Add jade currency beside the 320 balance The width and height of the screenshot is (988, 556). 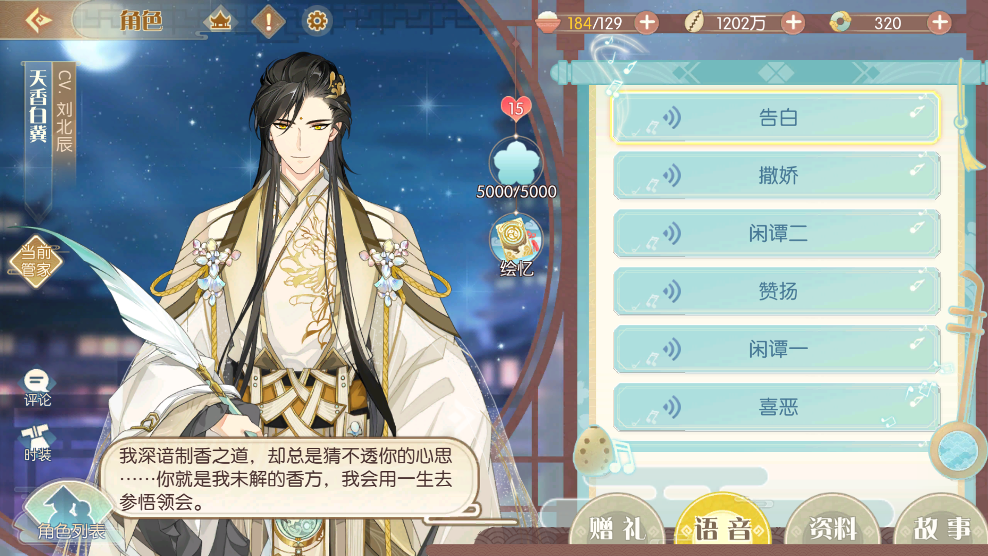[x=940, y=23]
